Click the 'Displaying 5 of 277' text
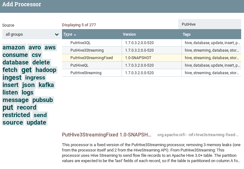This screenshot has height=169, width=244. tap(79, 25)
